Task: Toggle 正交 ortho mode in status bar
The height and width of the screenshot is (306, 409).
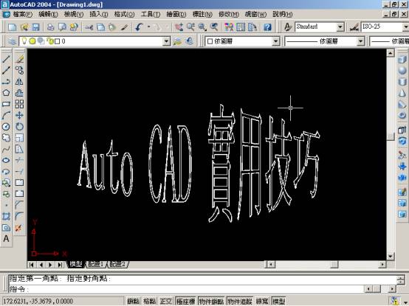Action: 166,302
